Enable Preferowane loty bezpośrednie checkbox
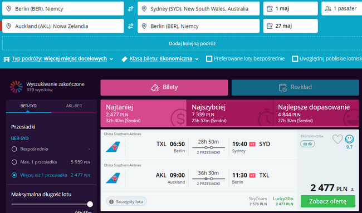 tap(209, 59)
